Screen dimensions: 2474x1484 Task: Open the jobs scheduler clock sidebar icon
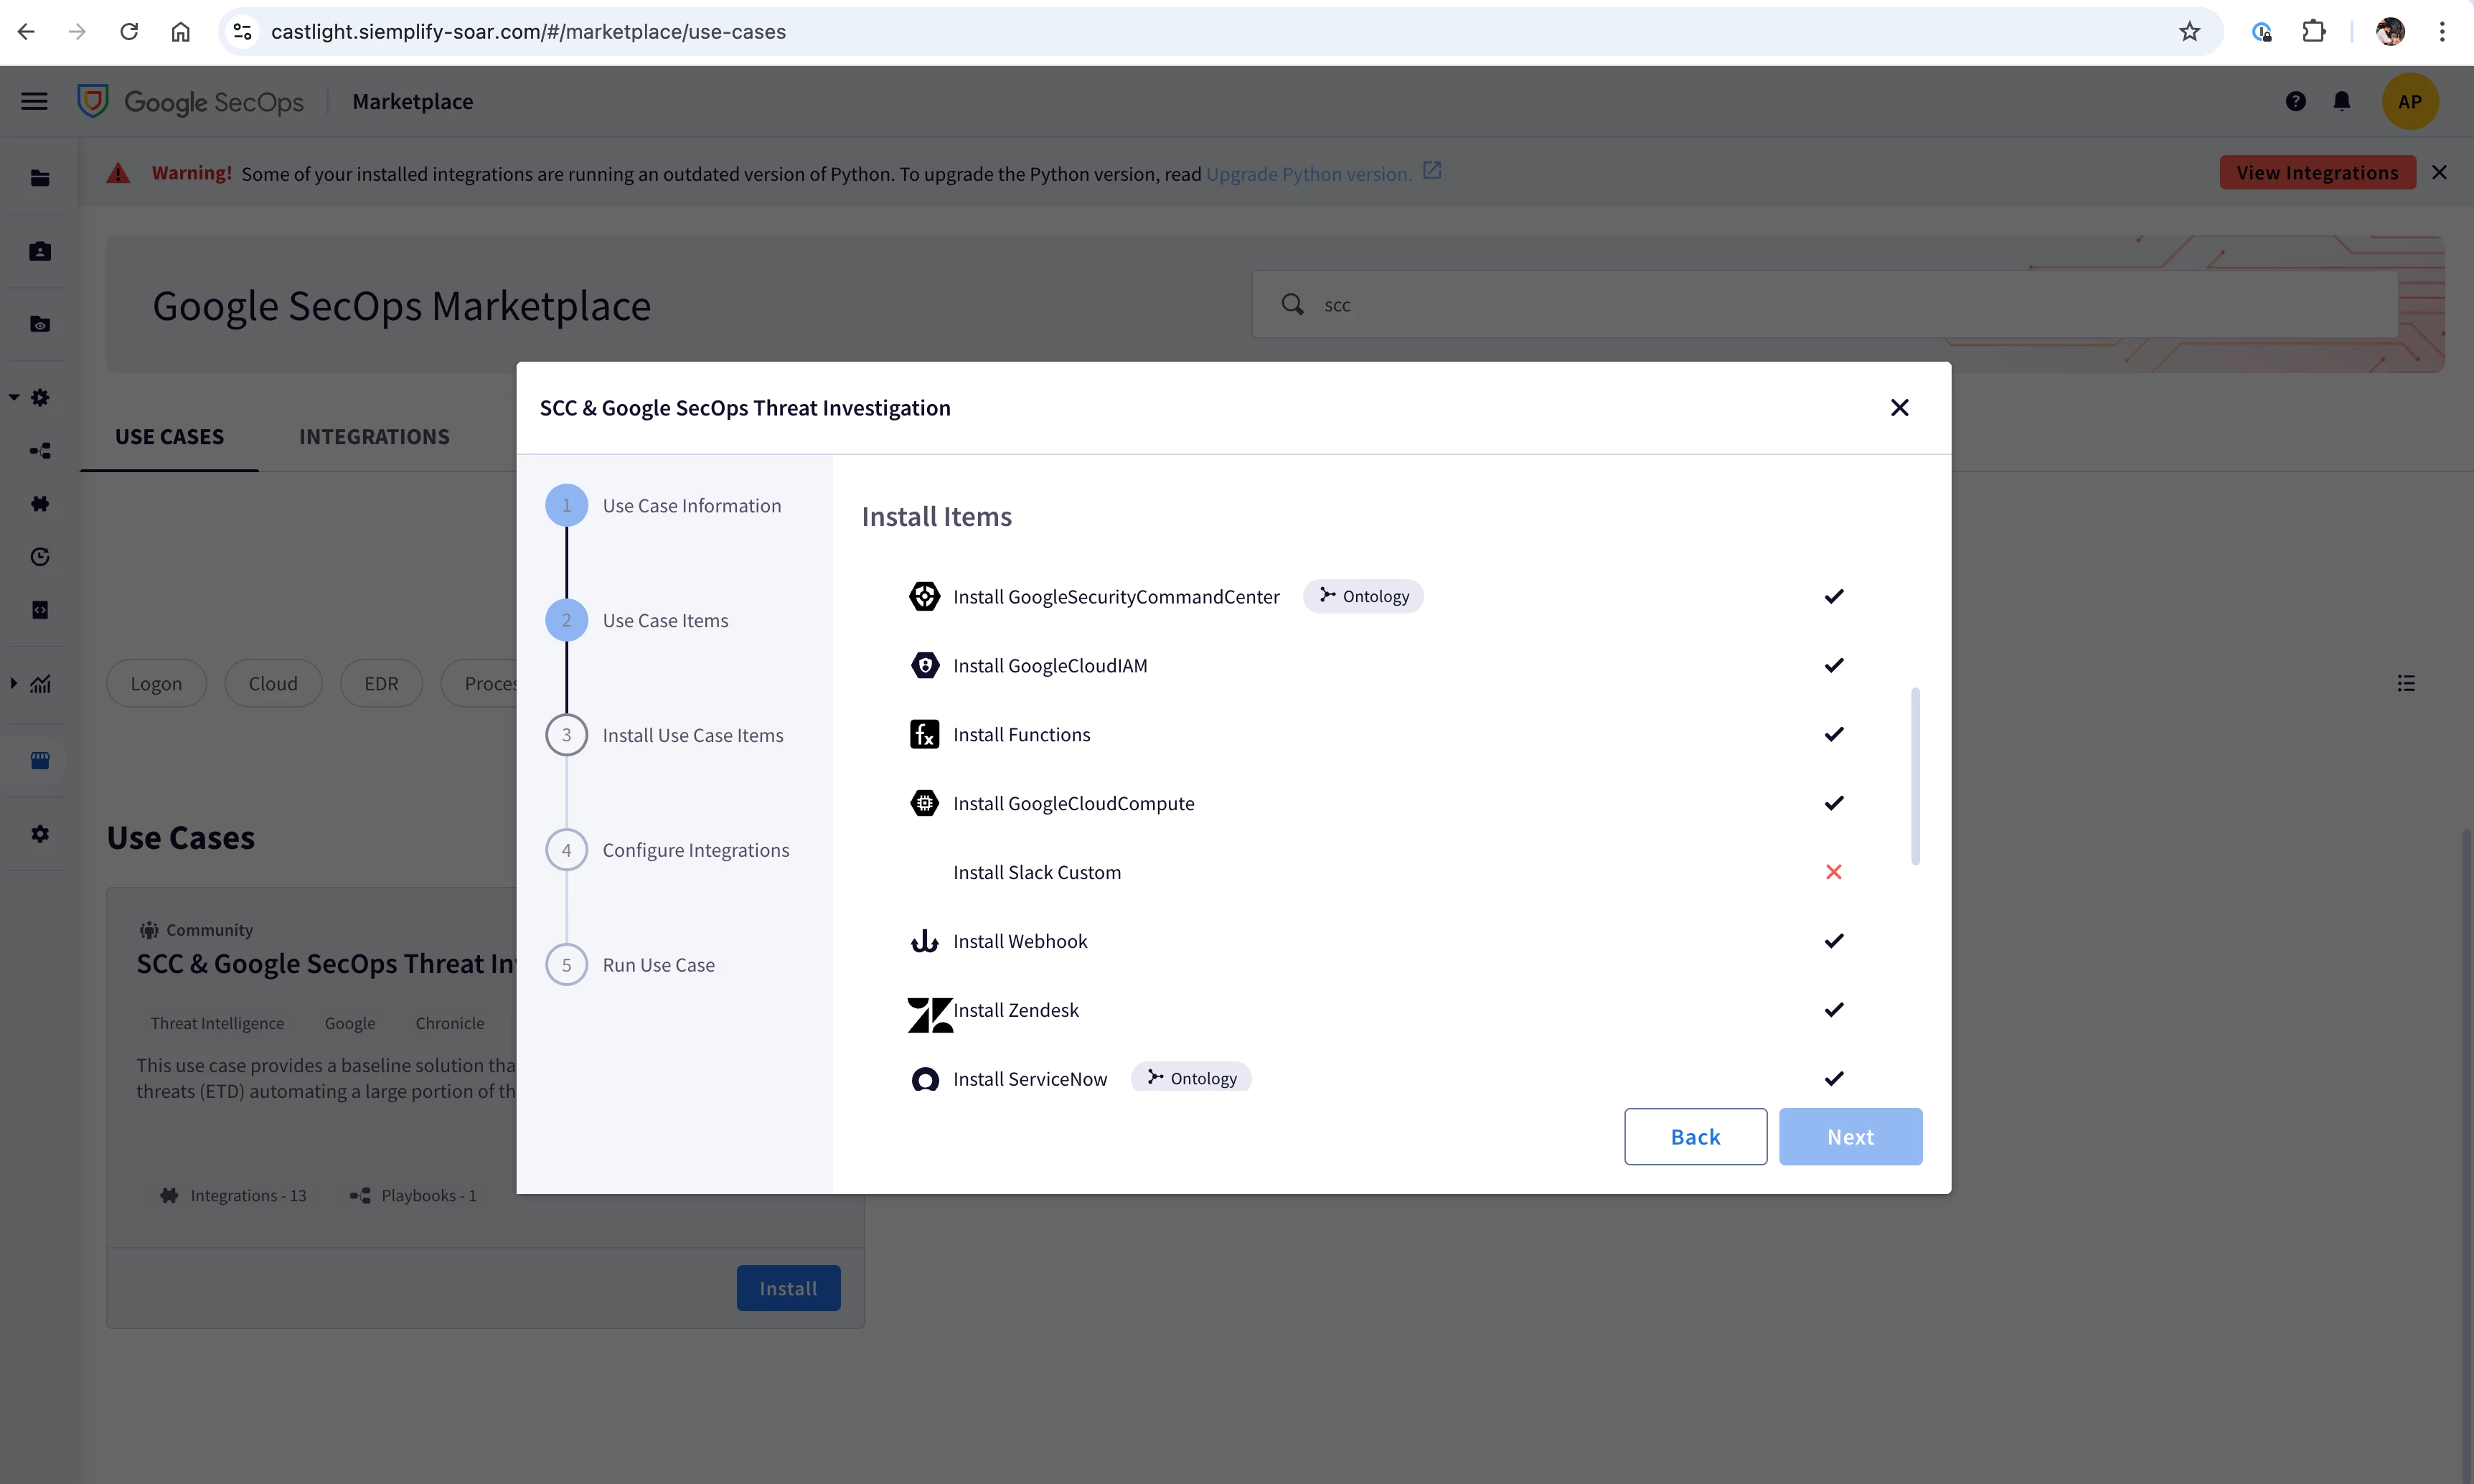click(x=40, y=557)
